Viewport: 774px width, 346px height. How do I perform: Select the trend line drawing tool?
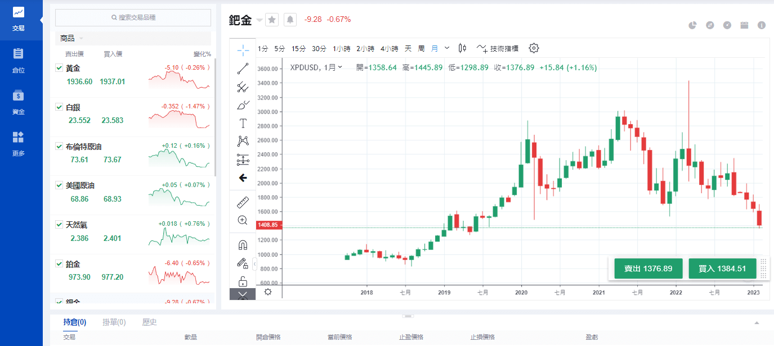(243, 69)
